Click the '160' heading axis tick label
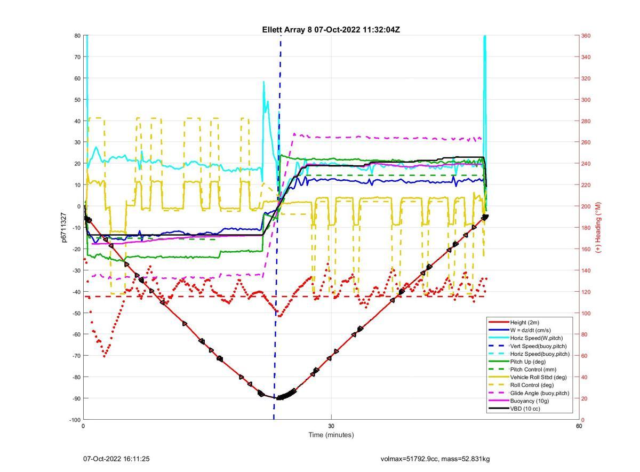This screenshot has height=472, width=640. (x=586, y=249)
